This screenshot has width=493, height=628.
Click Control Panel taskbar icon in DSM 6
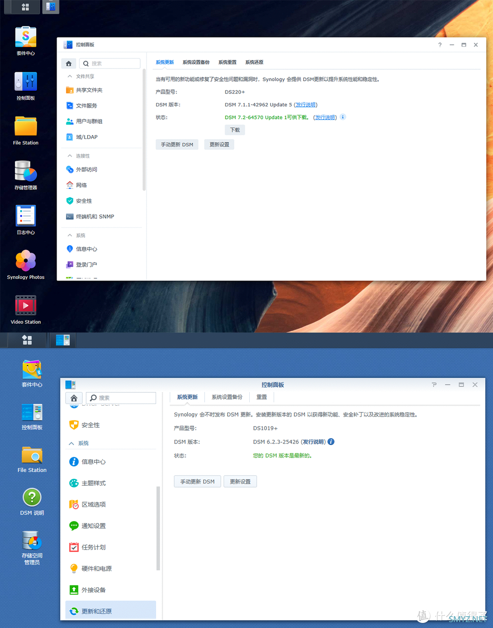(63, 340)
